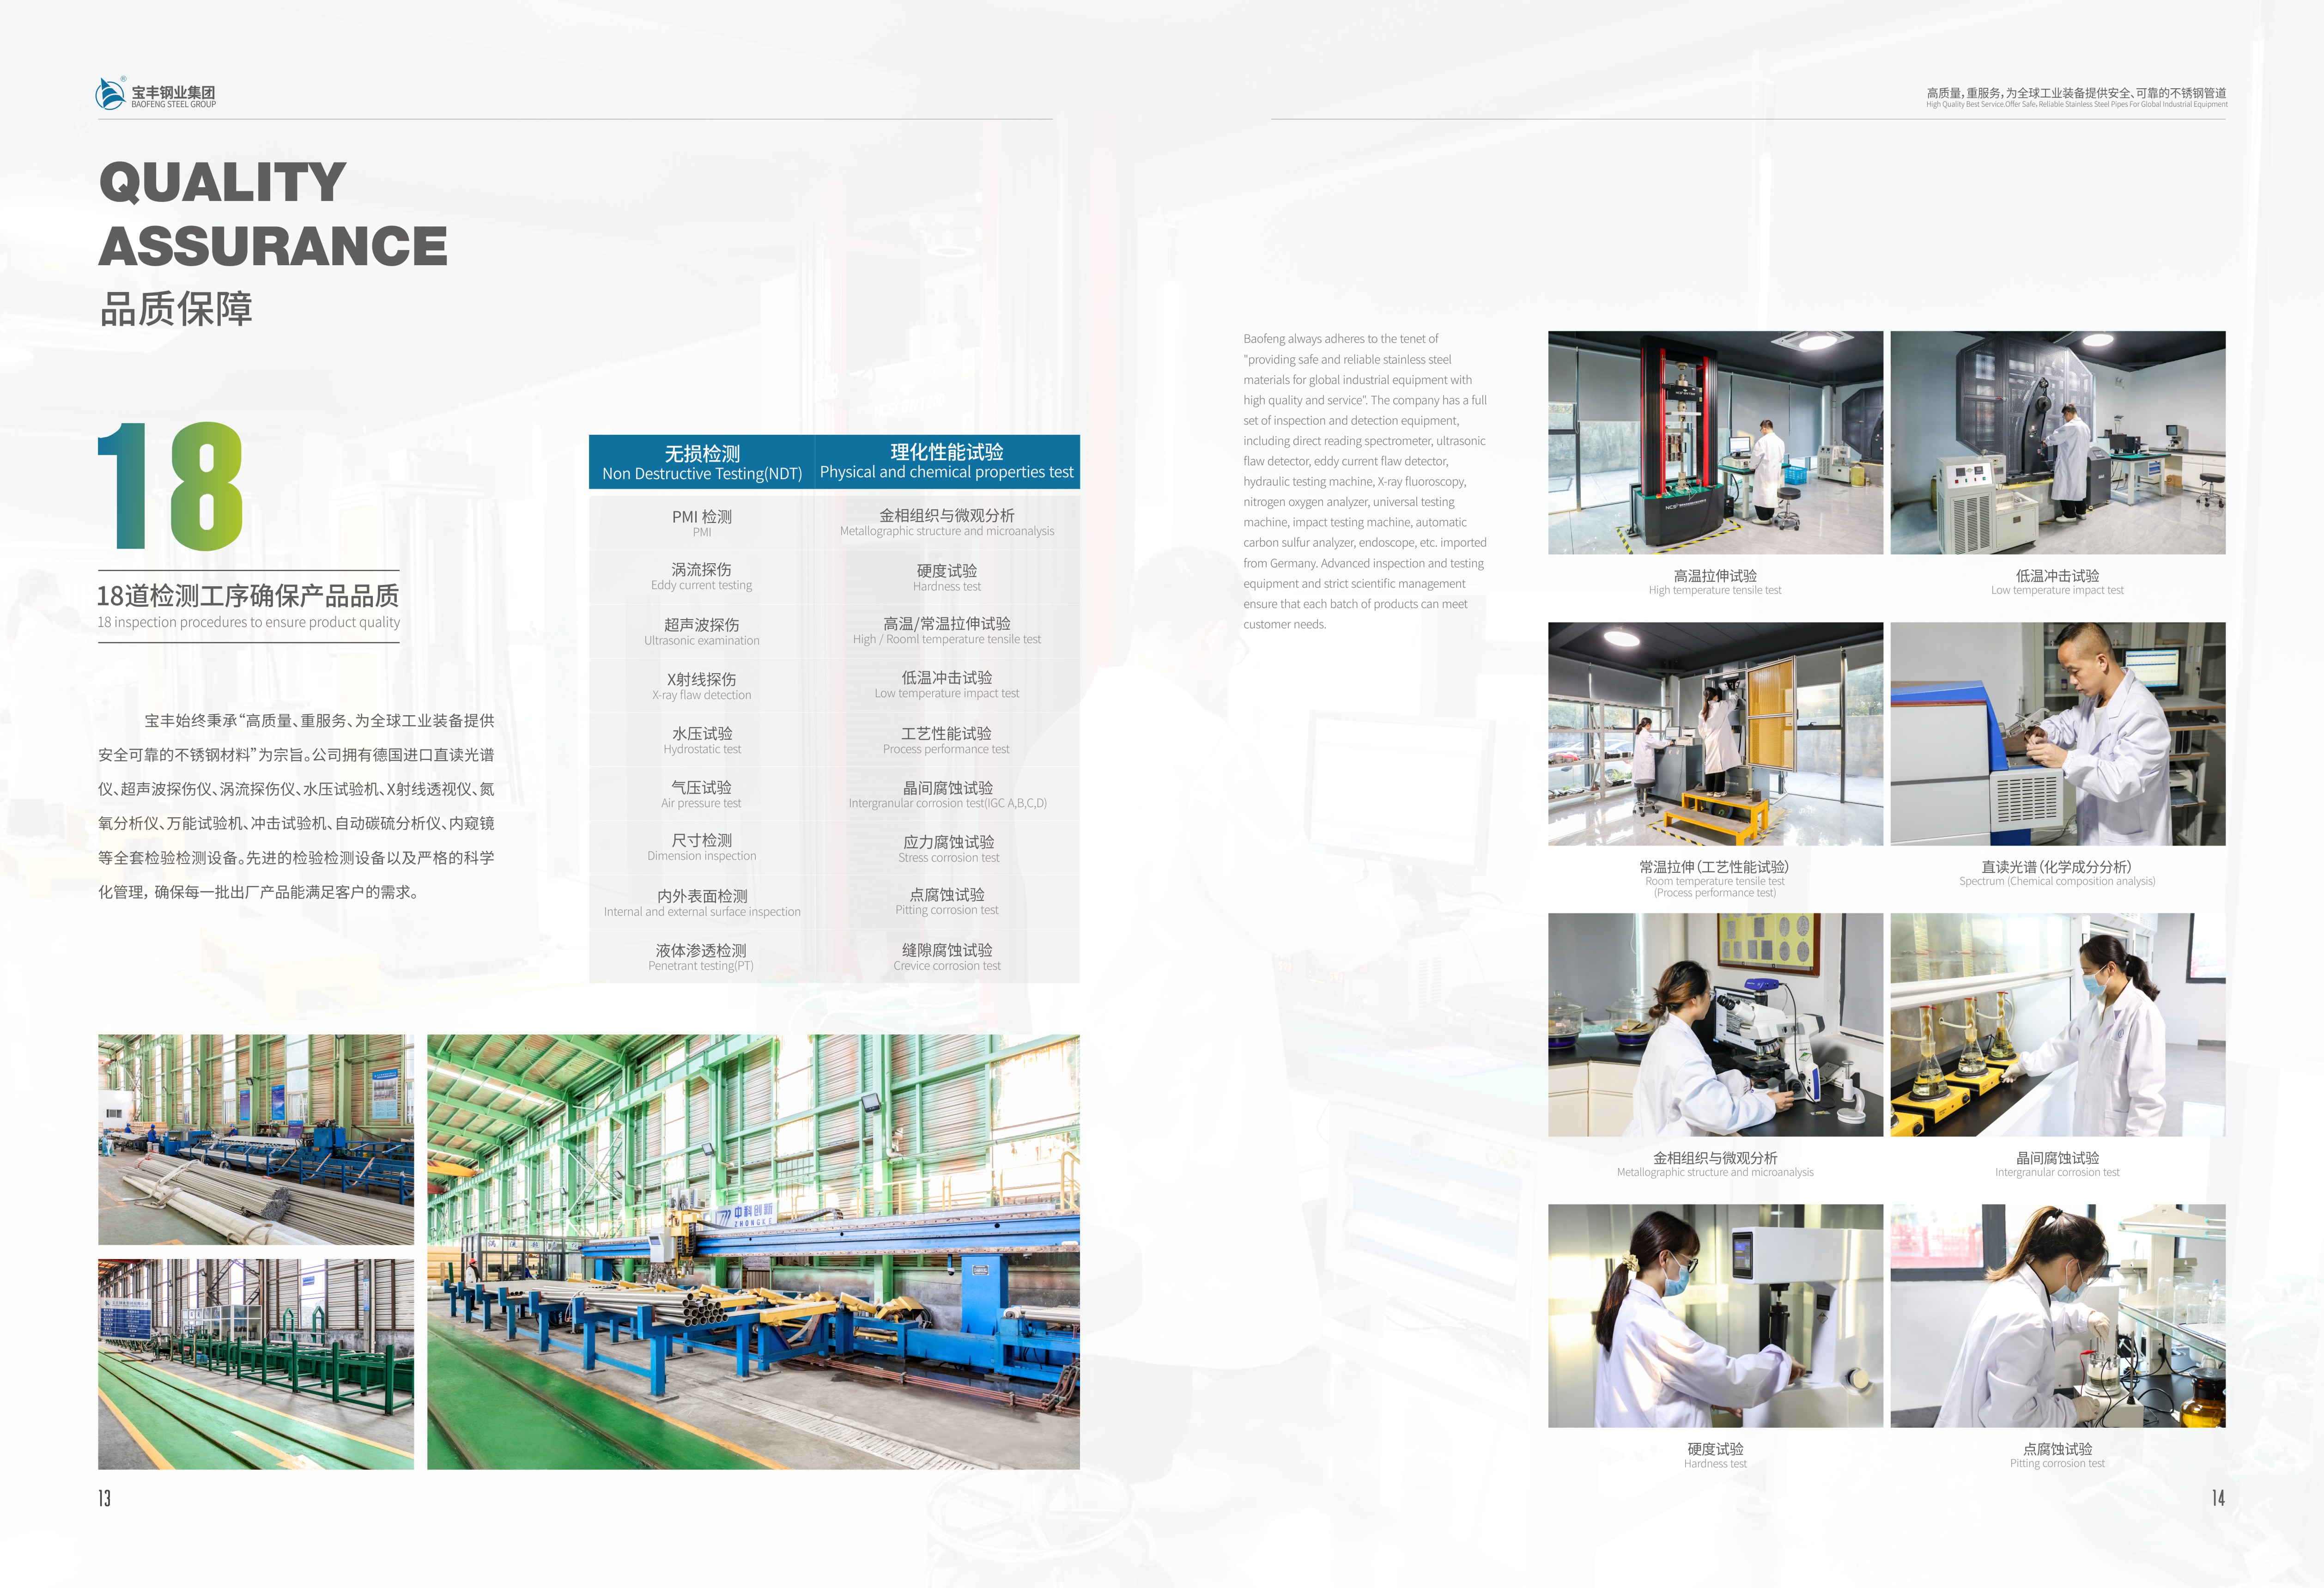
Task: Click the QUALITY ASSURANCE heading
Action: point(272,214)
